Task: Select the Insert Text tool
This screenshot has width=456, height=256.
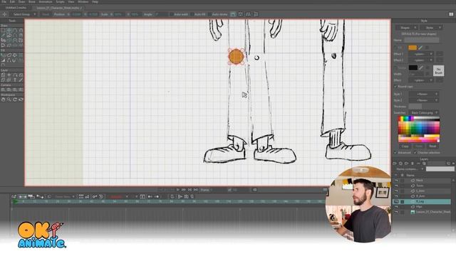Action: pyautogui.click(x=15, y=80)
